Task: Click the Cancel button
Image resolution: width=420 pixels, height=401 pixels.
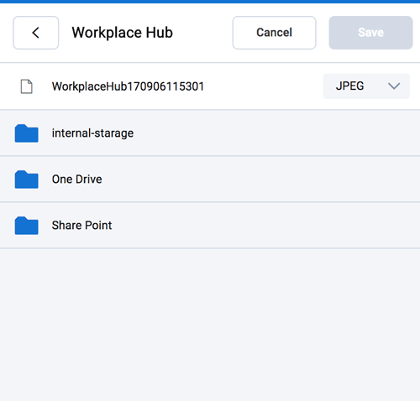Action: (x=274, y=33)
